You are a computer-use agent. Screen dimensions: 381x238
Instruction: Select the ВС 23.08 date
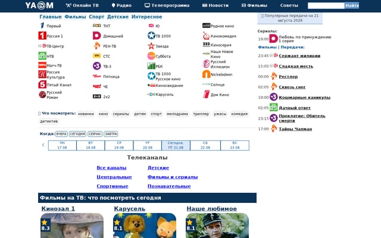tap(235, 145)
